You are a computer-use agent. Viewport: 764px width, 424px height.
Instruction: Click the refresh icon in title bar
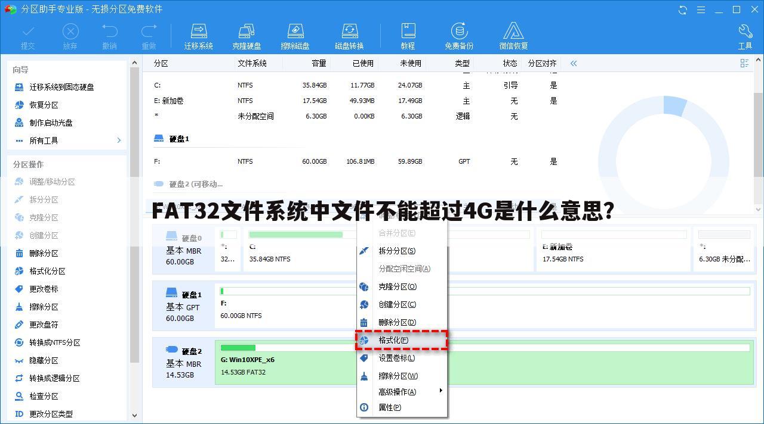click(x=683, y=10)
